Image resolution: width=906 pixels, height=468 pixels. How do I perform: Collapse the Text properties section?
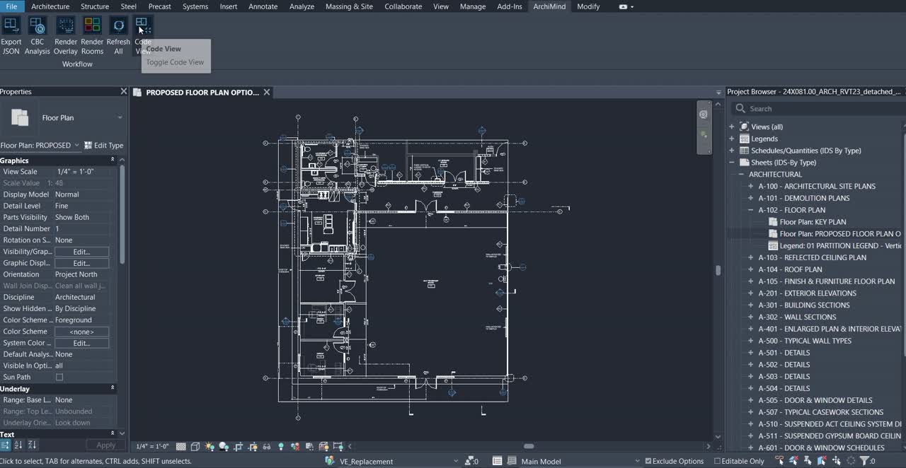coord(112,433)
